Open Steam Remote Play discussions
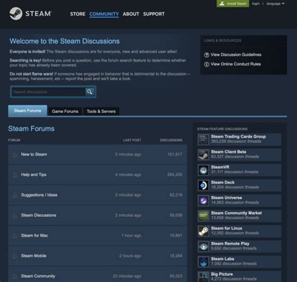The width and height of the screenshot is (297, 282). (230, 244)
